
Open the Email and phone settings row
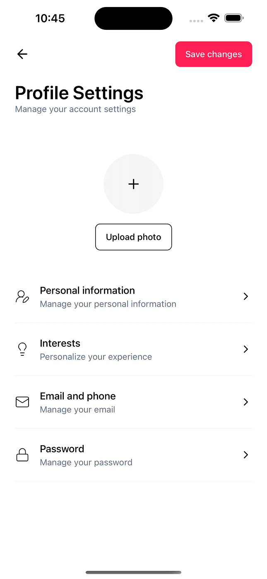click(x=133, y=402)
